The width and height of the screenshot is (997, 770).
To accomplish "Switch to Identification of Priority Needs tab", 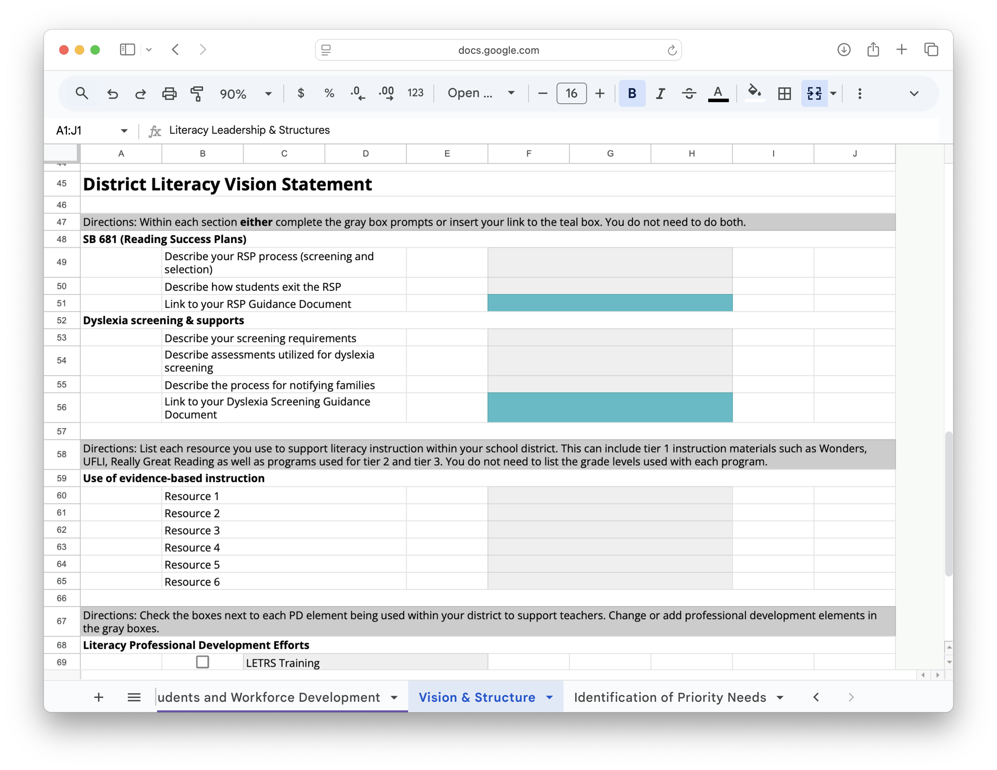I will (x=669, y=697).
